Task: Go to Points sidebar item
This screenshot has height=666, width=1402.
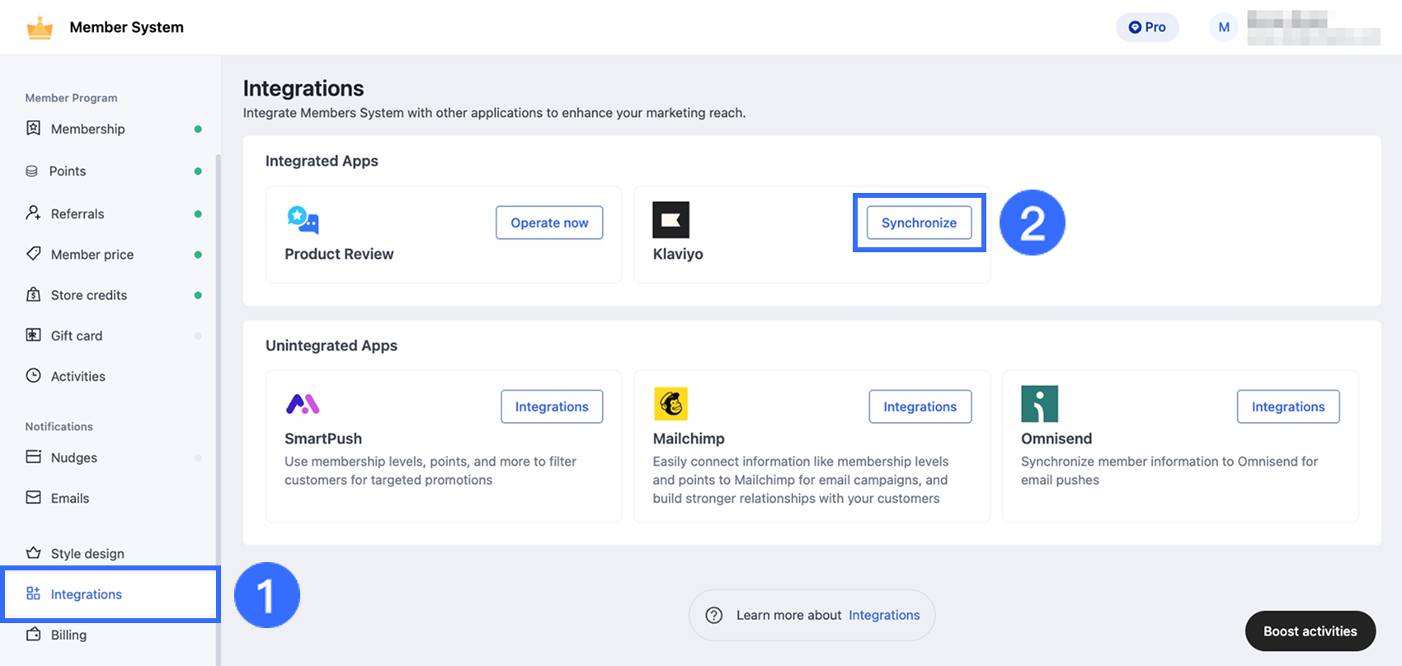Action: (68, 171)
